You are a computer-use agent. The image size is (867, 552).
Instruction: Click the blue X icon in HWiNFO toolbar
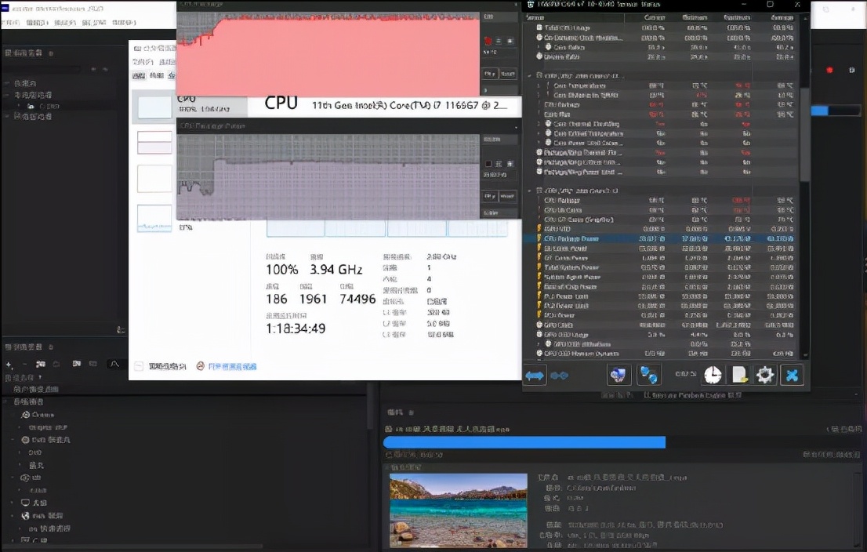[x=792, y=375]
